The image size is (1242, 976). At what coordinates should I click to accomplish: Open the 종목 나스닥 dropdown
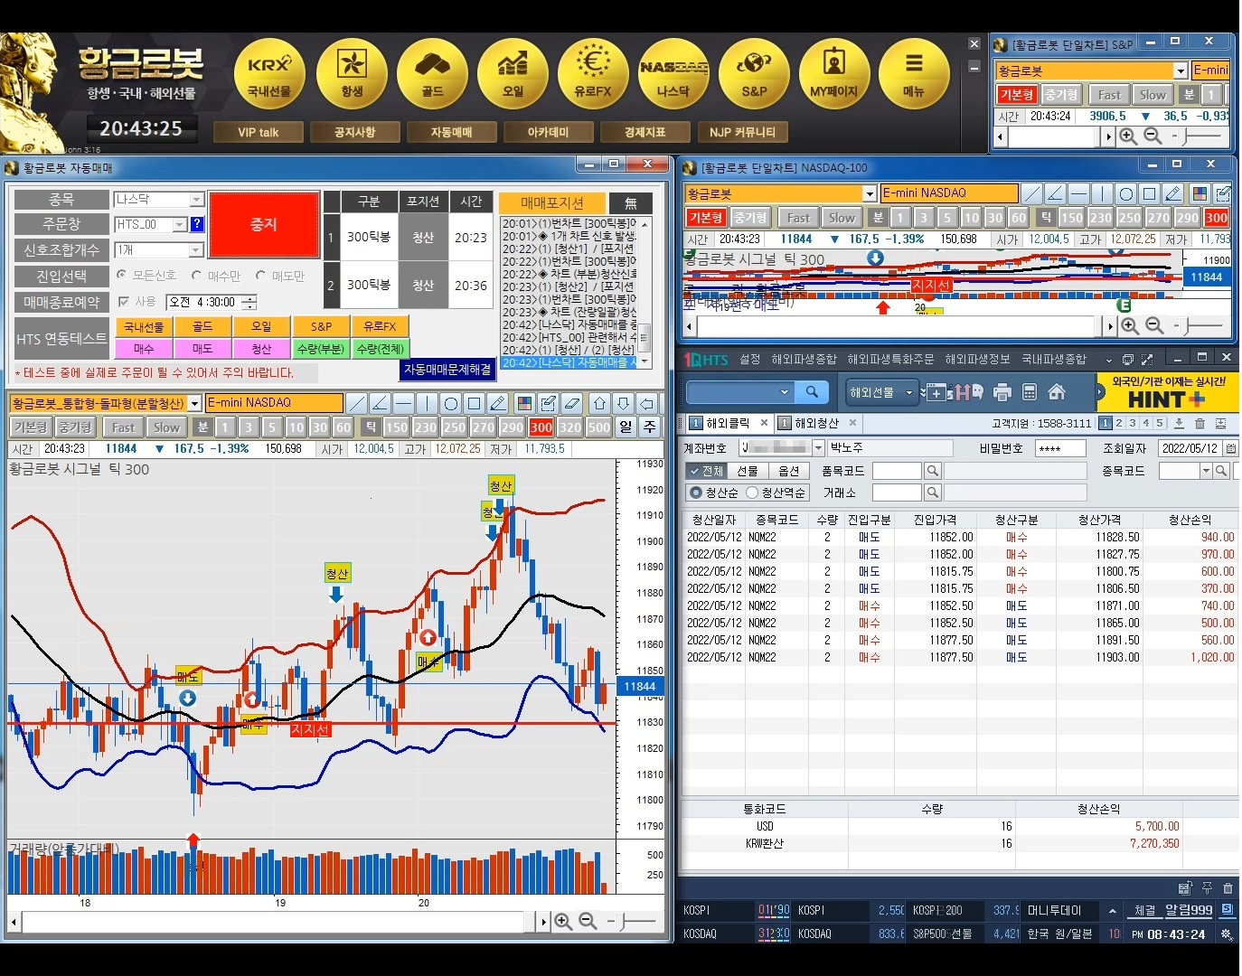[x=196, y=199]
